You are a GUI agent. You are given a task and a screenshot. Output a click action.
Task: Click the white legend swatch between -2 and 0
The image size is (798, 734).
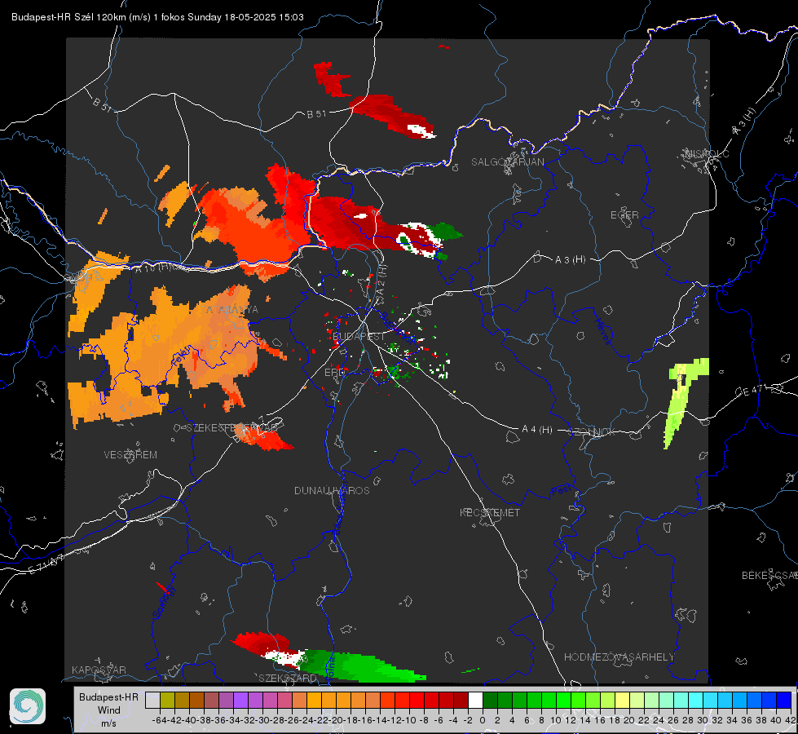coord(475,701)
